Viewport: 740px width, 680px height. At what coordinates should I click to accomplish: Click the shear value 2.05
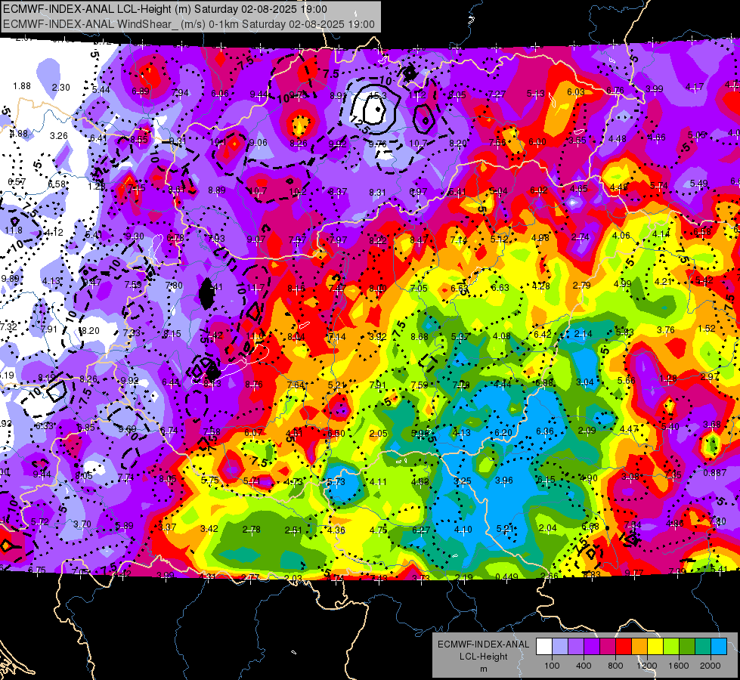pos(379,433)
